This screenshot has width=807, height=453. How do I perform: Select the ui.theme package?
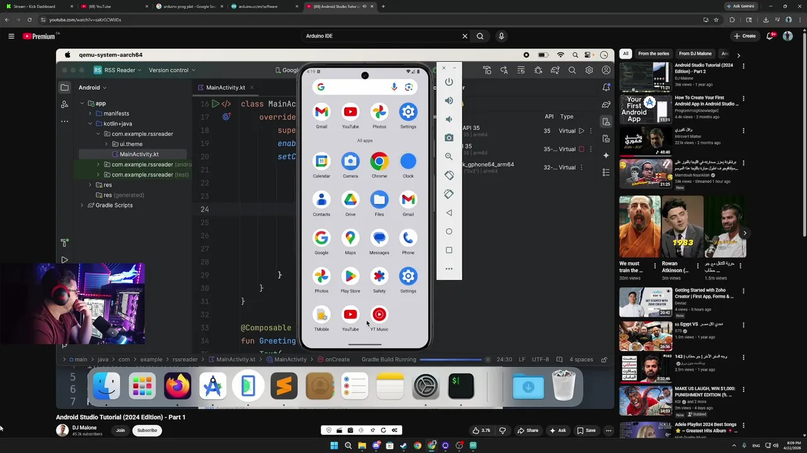pos(131,144)
